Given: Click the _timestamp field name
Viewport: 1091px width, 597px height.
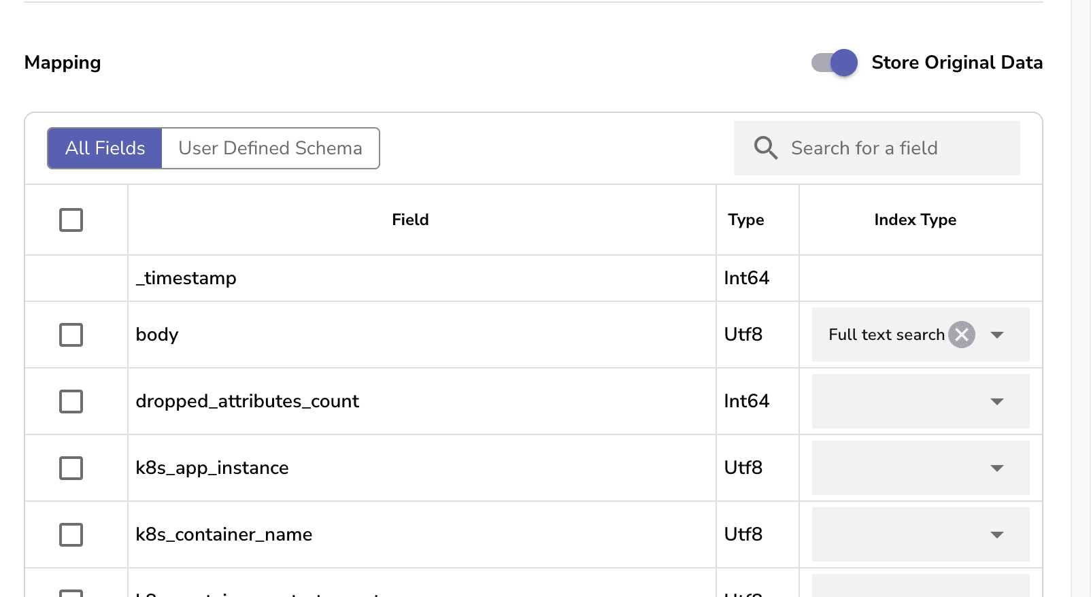Looking at the screenshot, I should [x=186, y=278].
